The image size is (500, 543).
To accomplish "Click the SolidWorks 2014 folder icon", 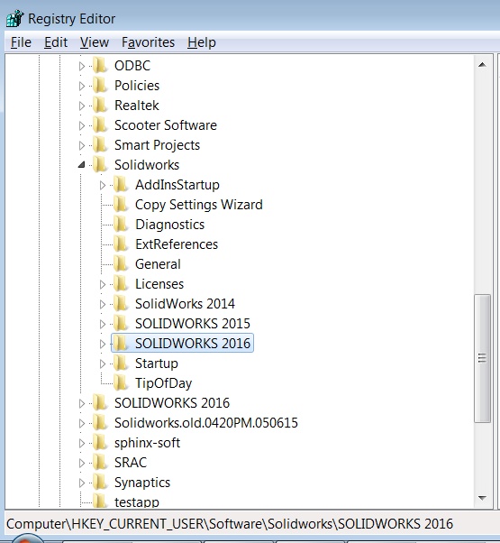I will pos(121,303).
